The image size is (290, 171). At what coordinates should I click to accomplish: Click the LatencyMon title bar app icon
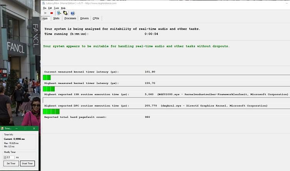tap(44, 3)
